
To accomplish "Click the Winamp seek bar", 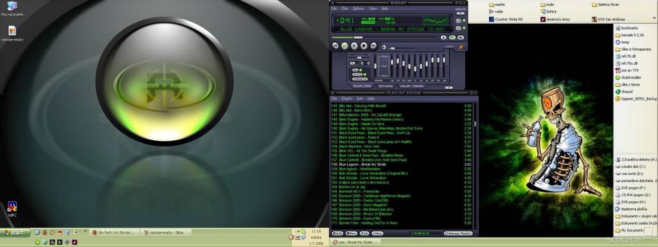I will pyautogui.click(x=384, y=37).
